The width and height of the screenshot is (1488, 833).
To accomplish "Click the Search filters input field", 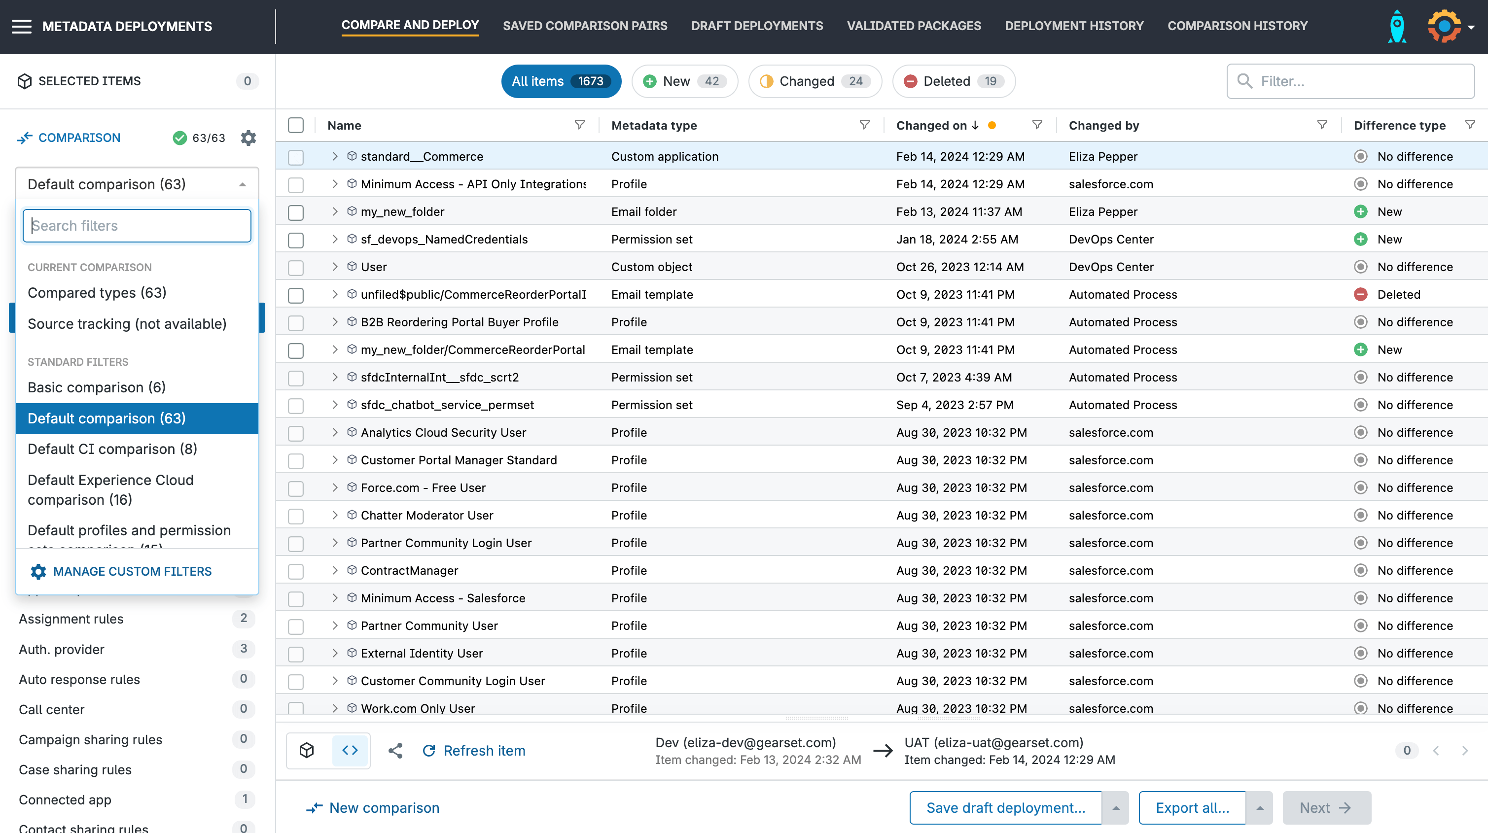I will (137, 226).
